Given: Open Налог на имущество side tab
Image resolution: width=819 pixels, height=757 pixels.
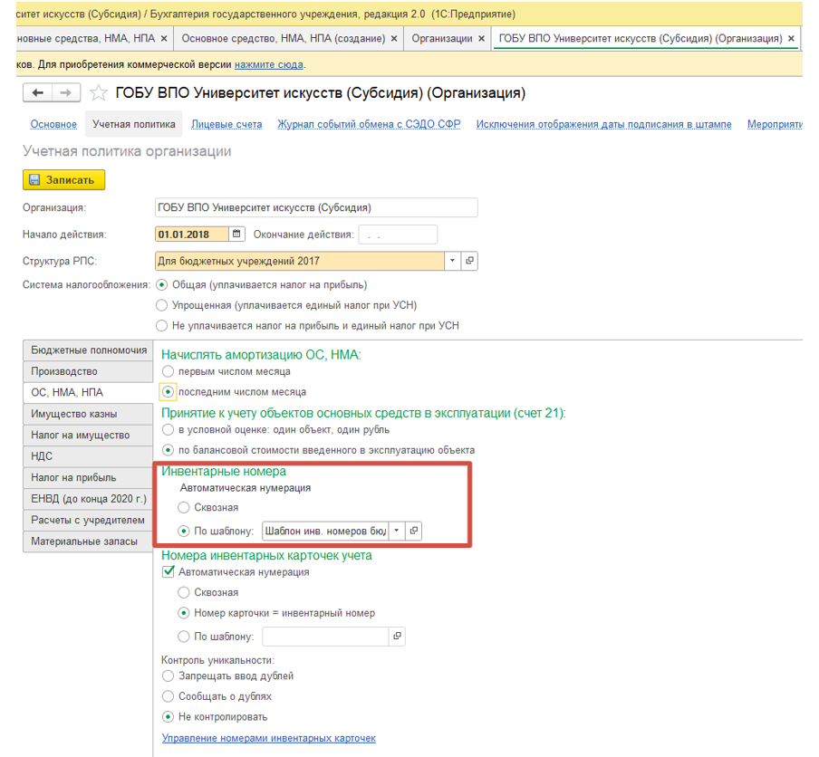Looking at the screenshot, I should pos(88,436).
